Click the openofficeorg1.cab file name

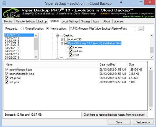(21, 70)
